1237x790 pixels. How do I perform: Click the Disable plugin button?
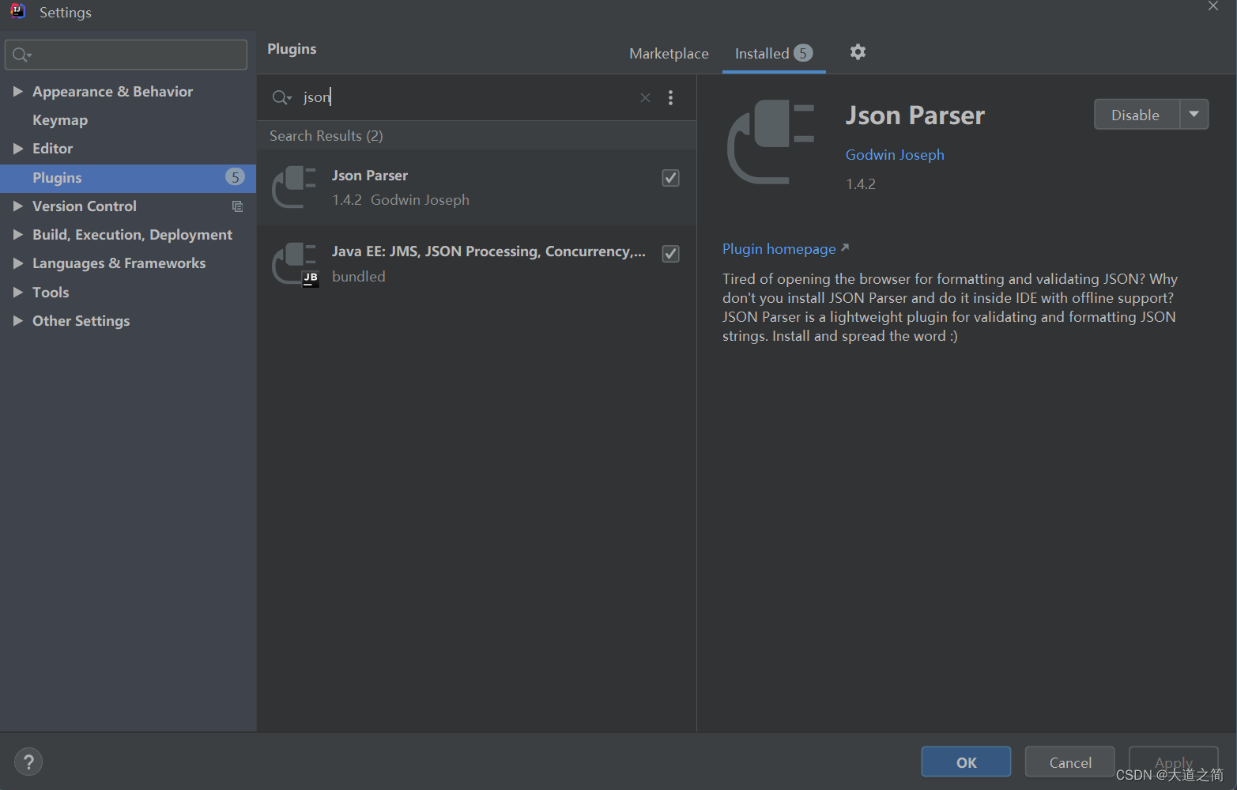[1137, 115]
